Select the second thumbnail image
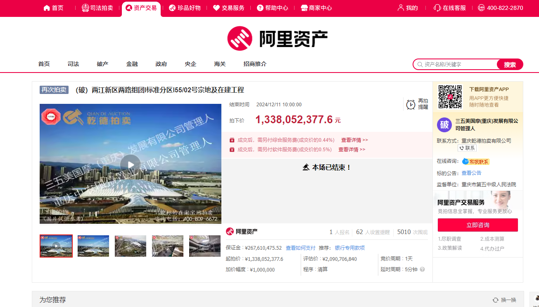 (x=93, y=246)
